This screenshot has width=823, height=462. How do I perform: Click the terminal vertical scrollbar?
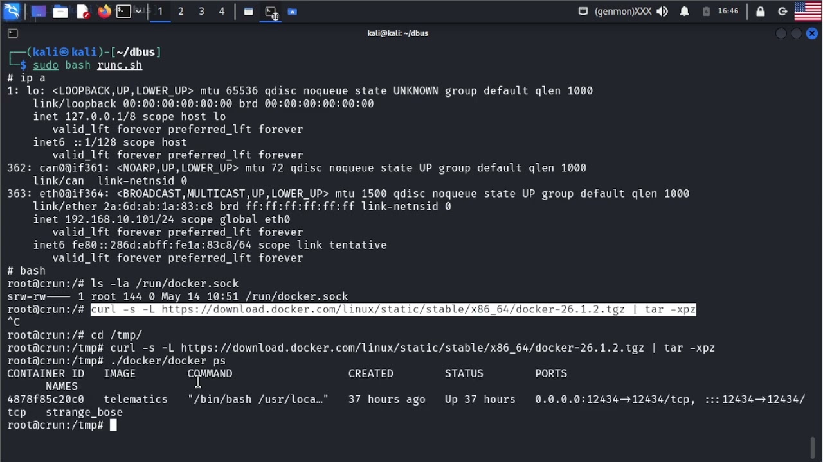(x=813, y=446)
